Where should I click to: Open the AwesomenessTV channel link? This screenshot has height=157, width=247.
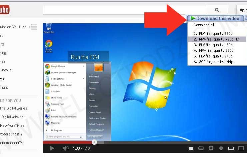point(12,143)
